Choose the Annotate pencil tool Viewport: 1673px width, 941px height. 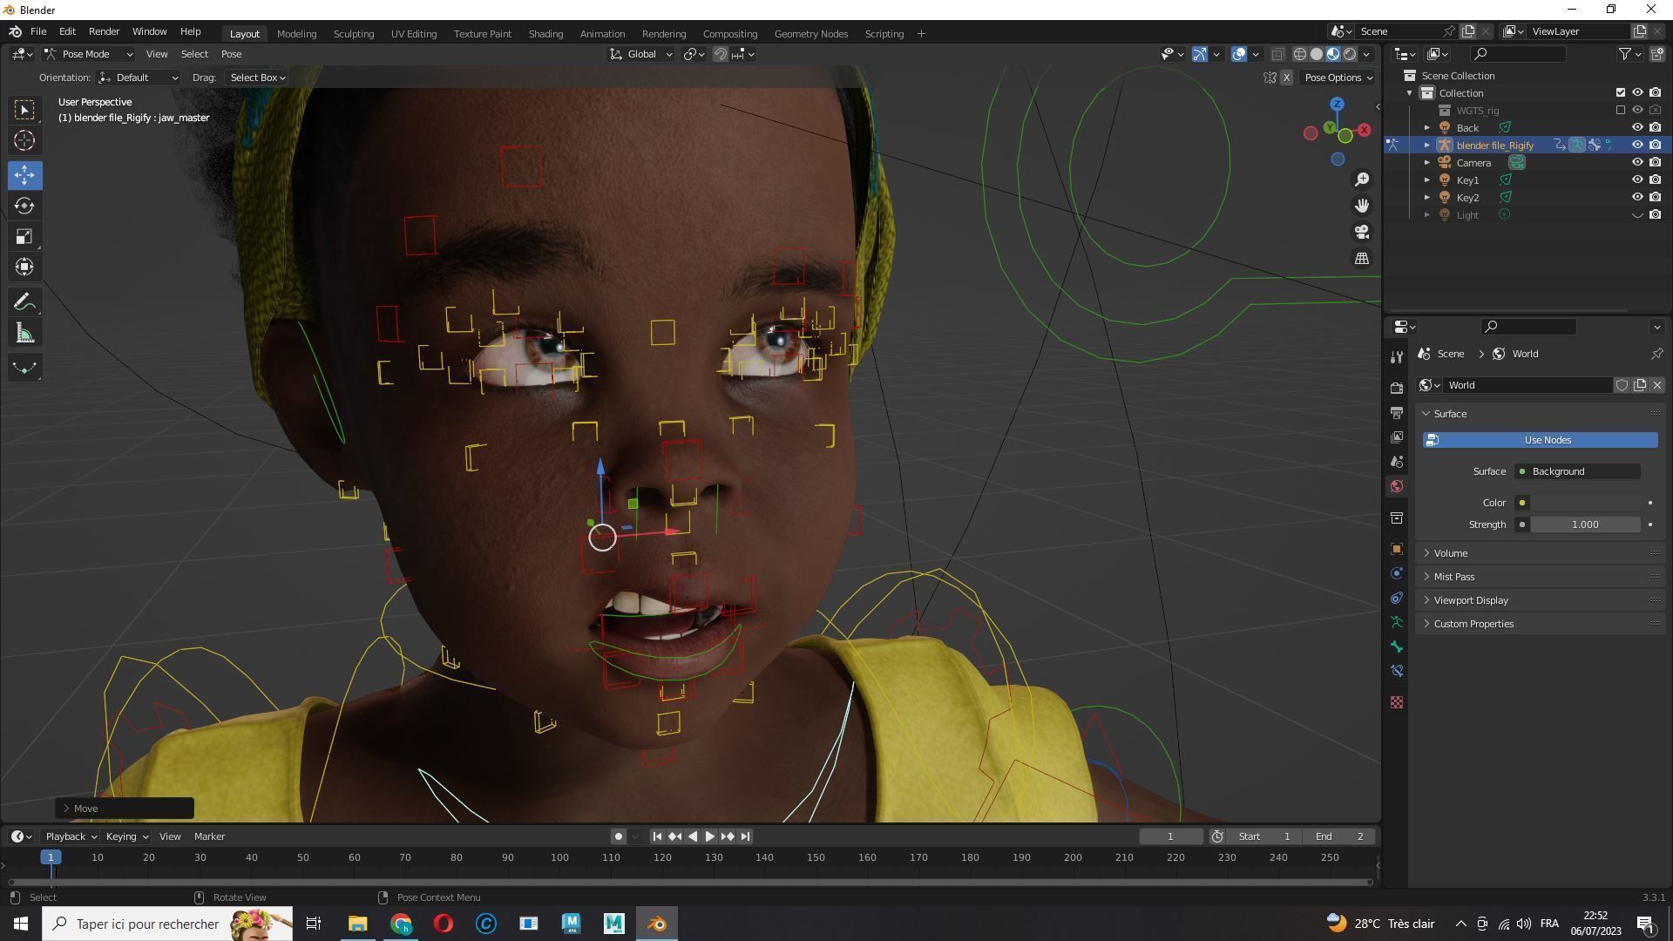click(24, 302)
